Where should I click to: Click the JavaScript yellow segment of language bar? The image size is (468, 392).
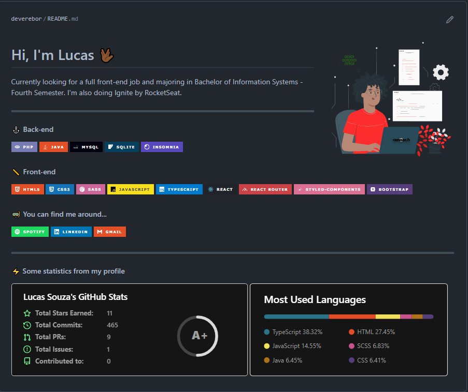[x=388, y=316]
